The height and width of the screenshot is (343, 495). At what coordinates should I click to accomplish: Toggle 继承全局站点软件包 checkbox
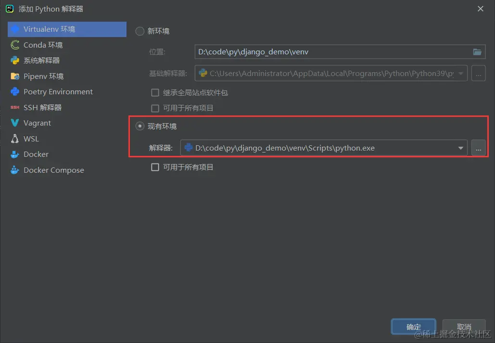tap(155, 92)
